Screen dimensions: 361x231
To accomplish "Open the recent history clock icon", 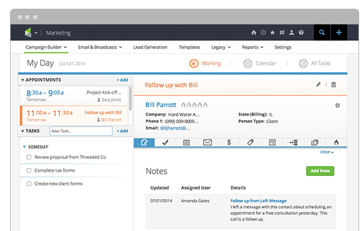I will [x=263, y=32].
